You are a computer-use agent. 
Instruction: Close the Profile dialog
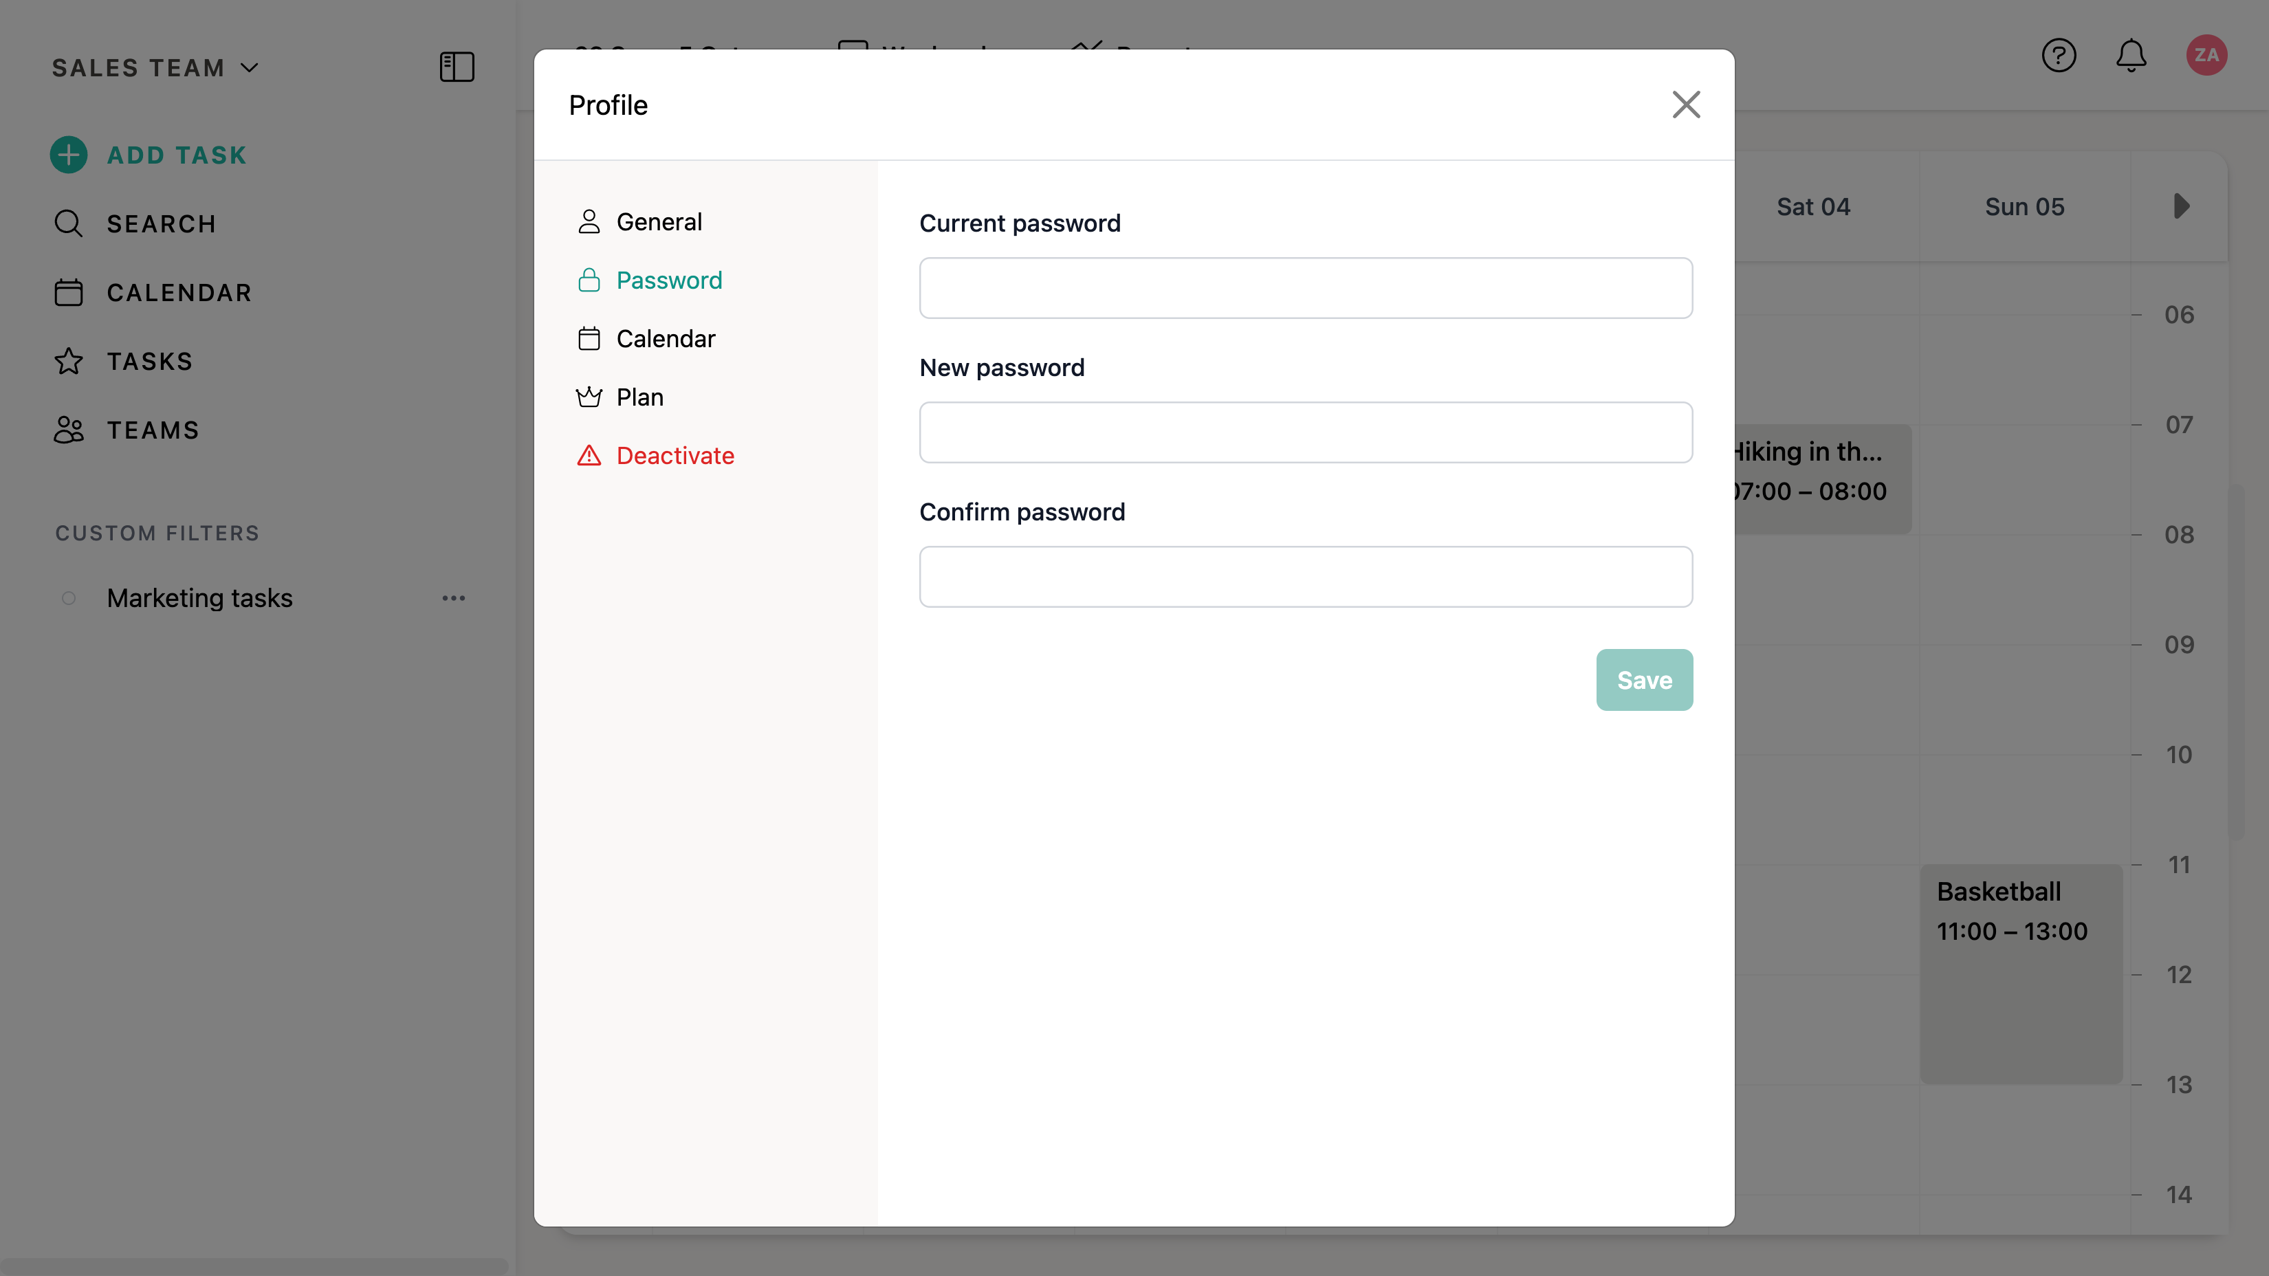pyautogui.click(x=1686, y=104)
